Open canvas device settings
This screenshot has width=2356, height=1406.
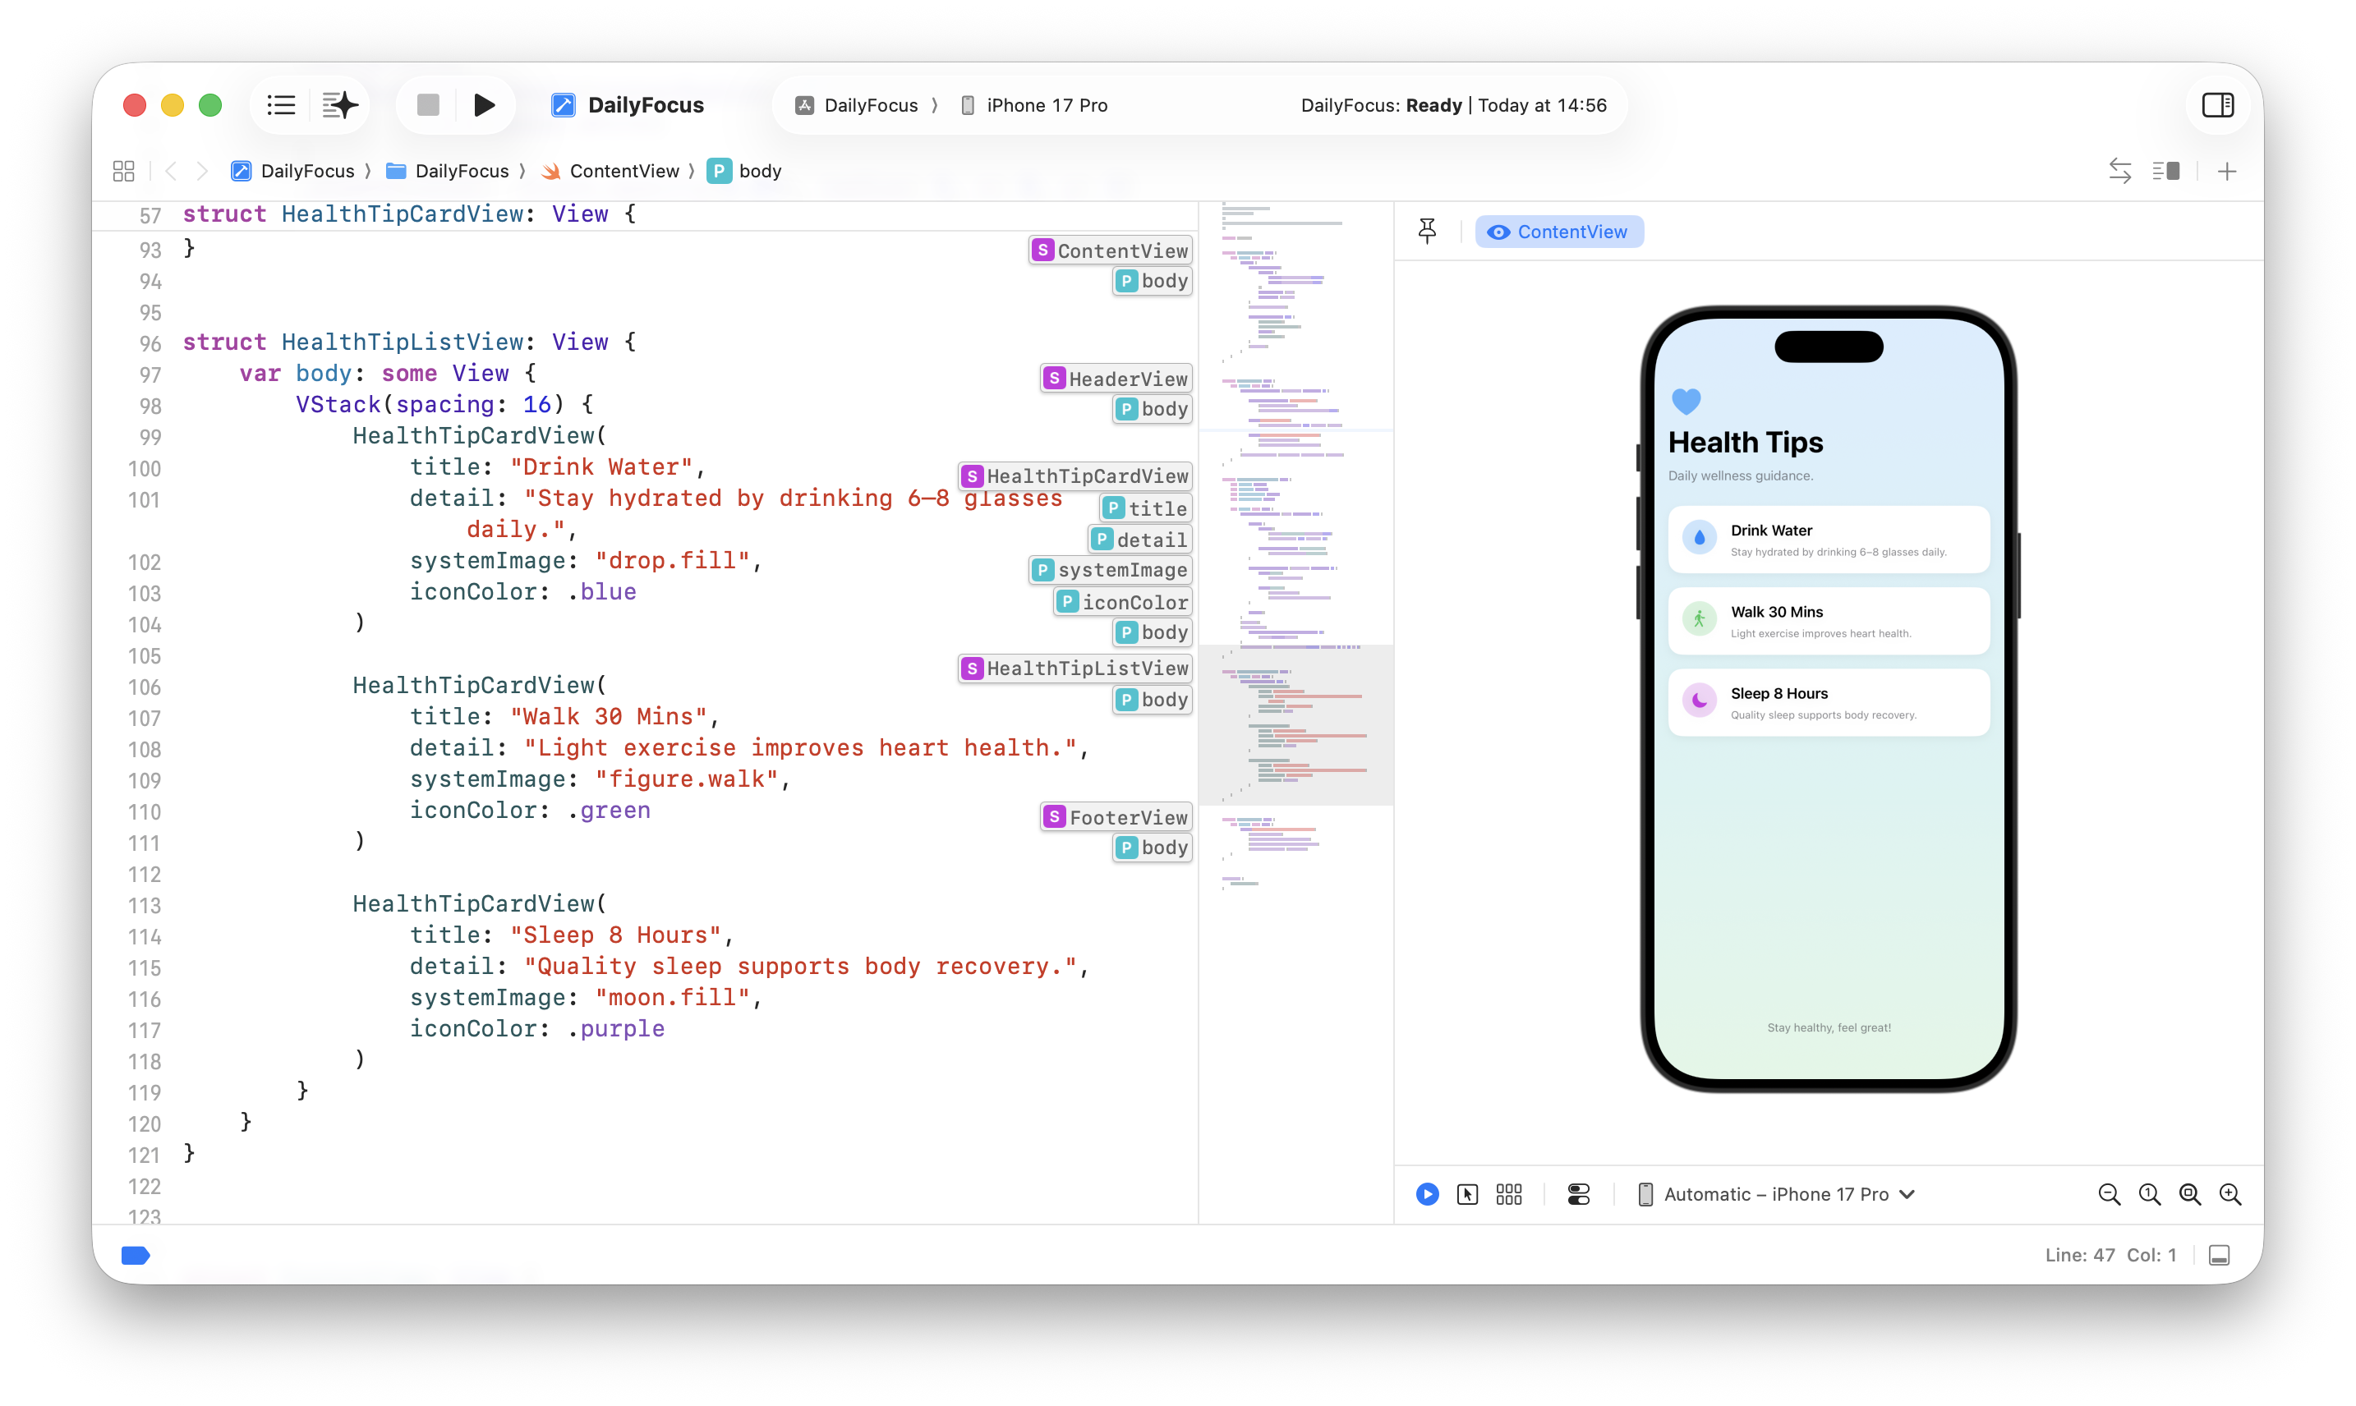point(1579,1195)
